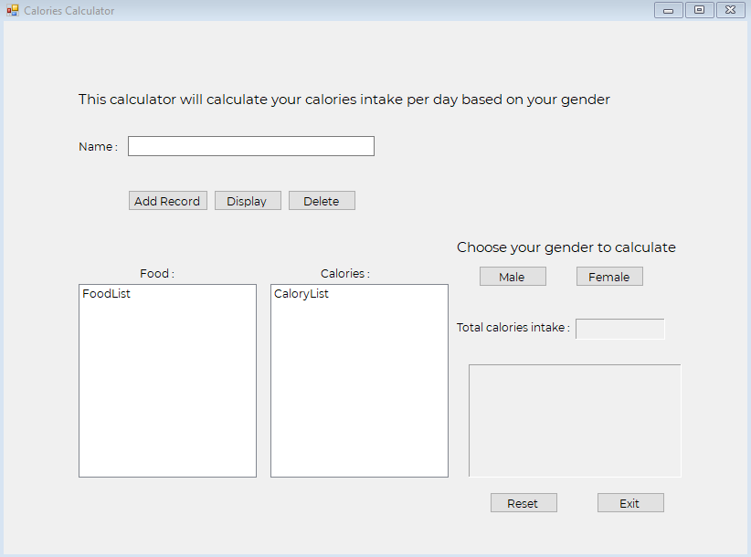Click the Exit button
751x557 pixels.
630,503
